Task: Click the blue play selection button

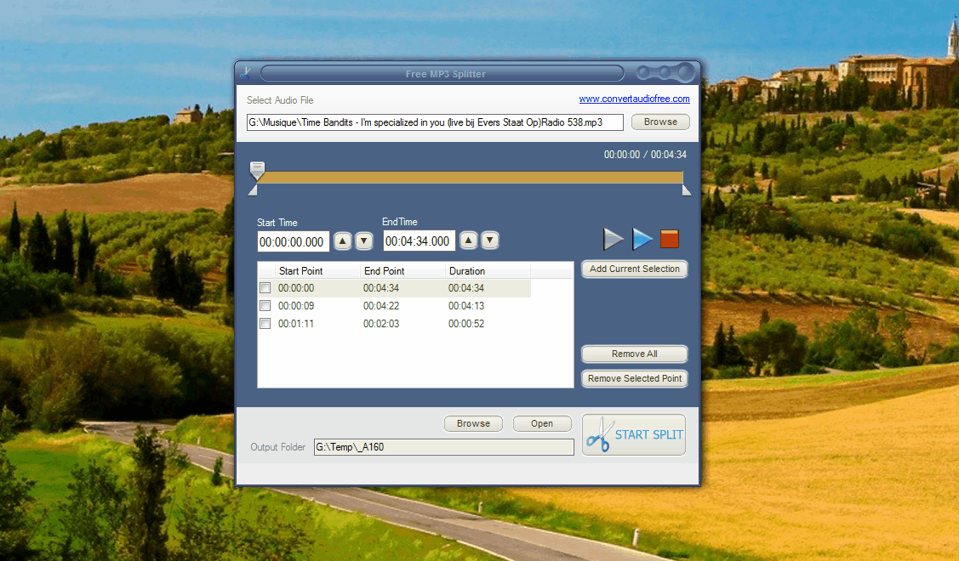Action: point(642,239)
